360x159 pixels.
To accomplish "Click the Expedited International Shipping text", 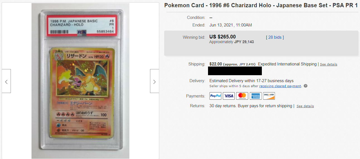I will pos(287,64).
